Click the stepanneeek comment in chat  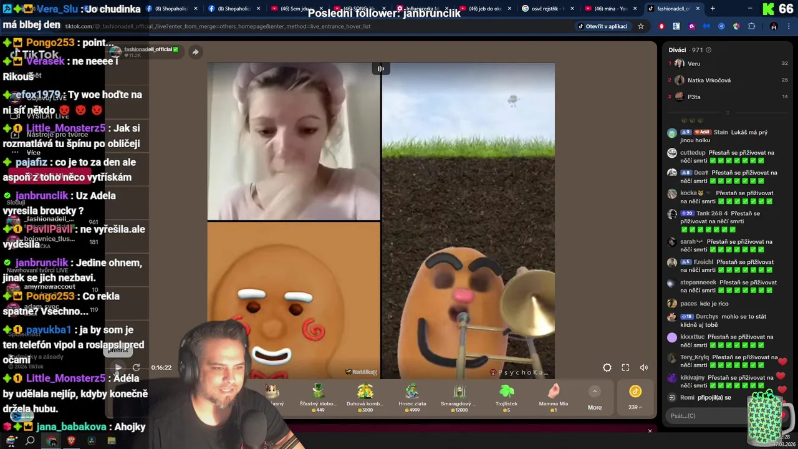coord(723,286)
